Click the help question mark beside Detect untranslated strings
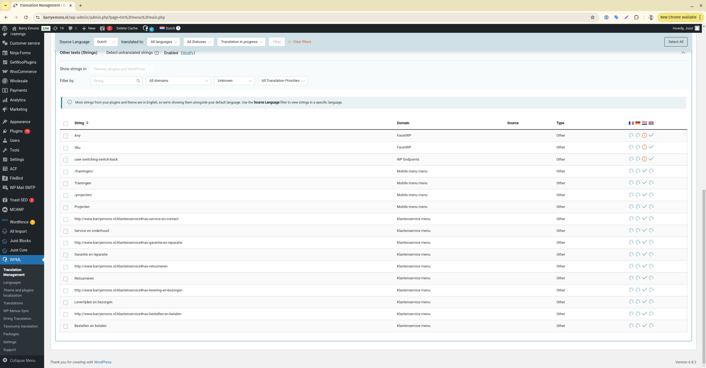 coord(157,53)
